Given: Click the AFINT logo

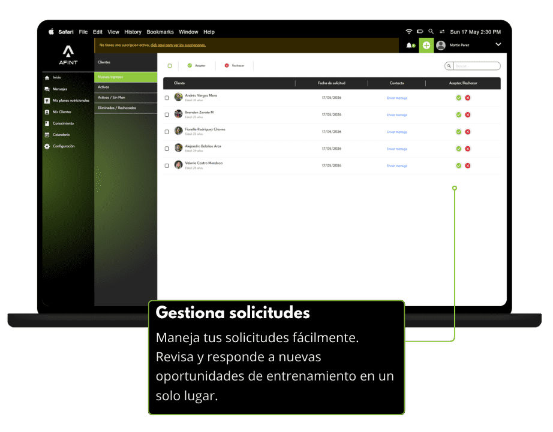Looking at the screenshot, I should [x=68, y=55].
